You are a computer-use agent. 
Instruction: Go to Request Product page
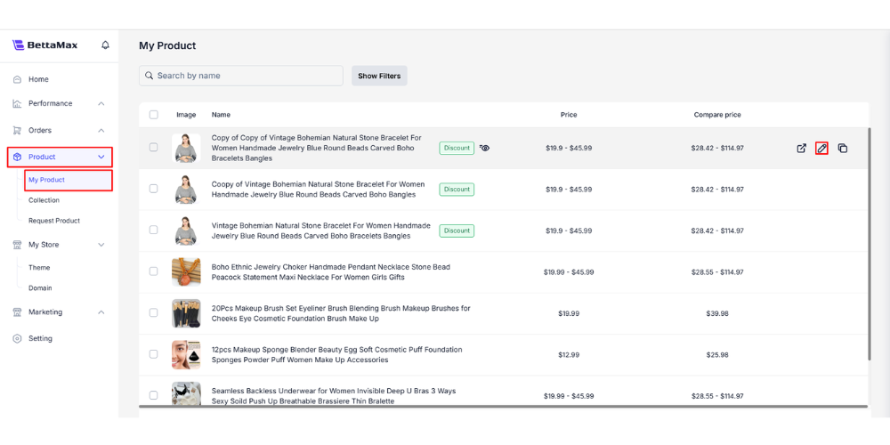coord(53,221)
